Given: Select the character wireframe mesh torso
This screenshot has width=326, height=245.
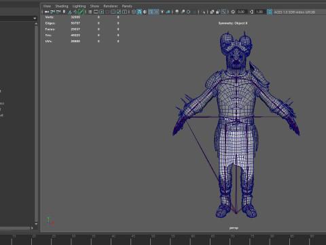Looking at the screenshot, I should coord(236,97).
